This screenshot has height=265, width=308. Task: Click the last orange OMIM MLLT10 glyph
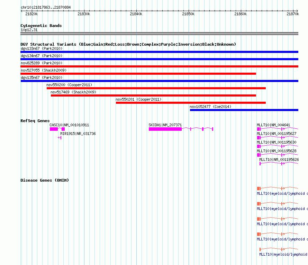279,249
